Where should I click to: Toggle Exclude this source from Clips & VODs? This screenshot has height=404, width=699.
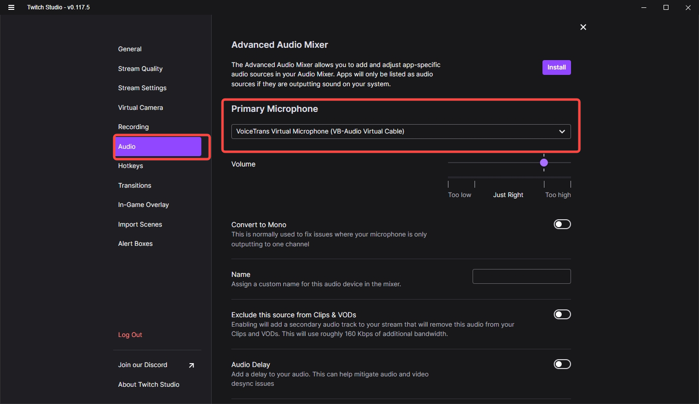(x=562, y=314)
